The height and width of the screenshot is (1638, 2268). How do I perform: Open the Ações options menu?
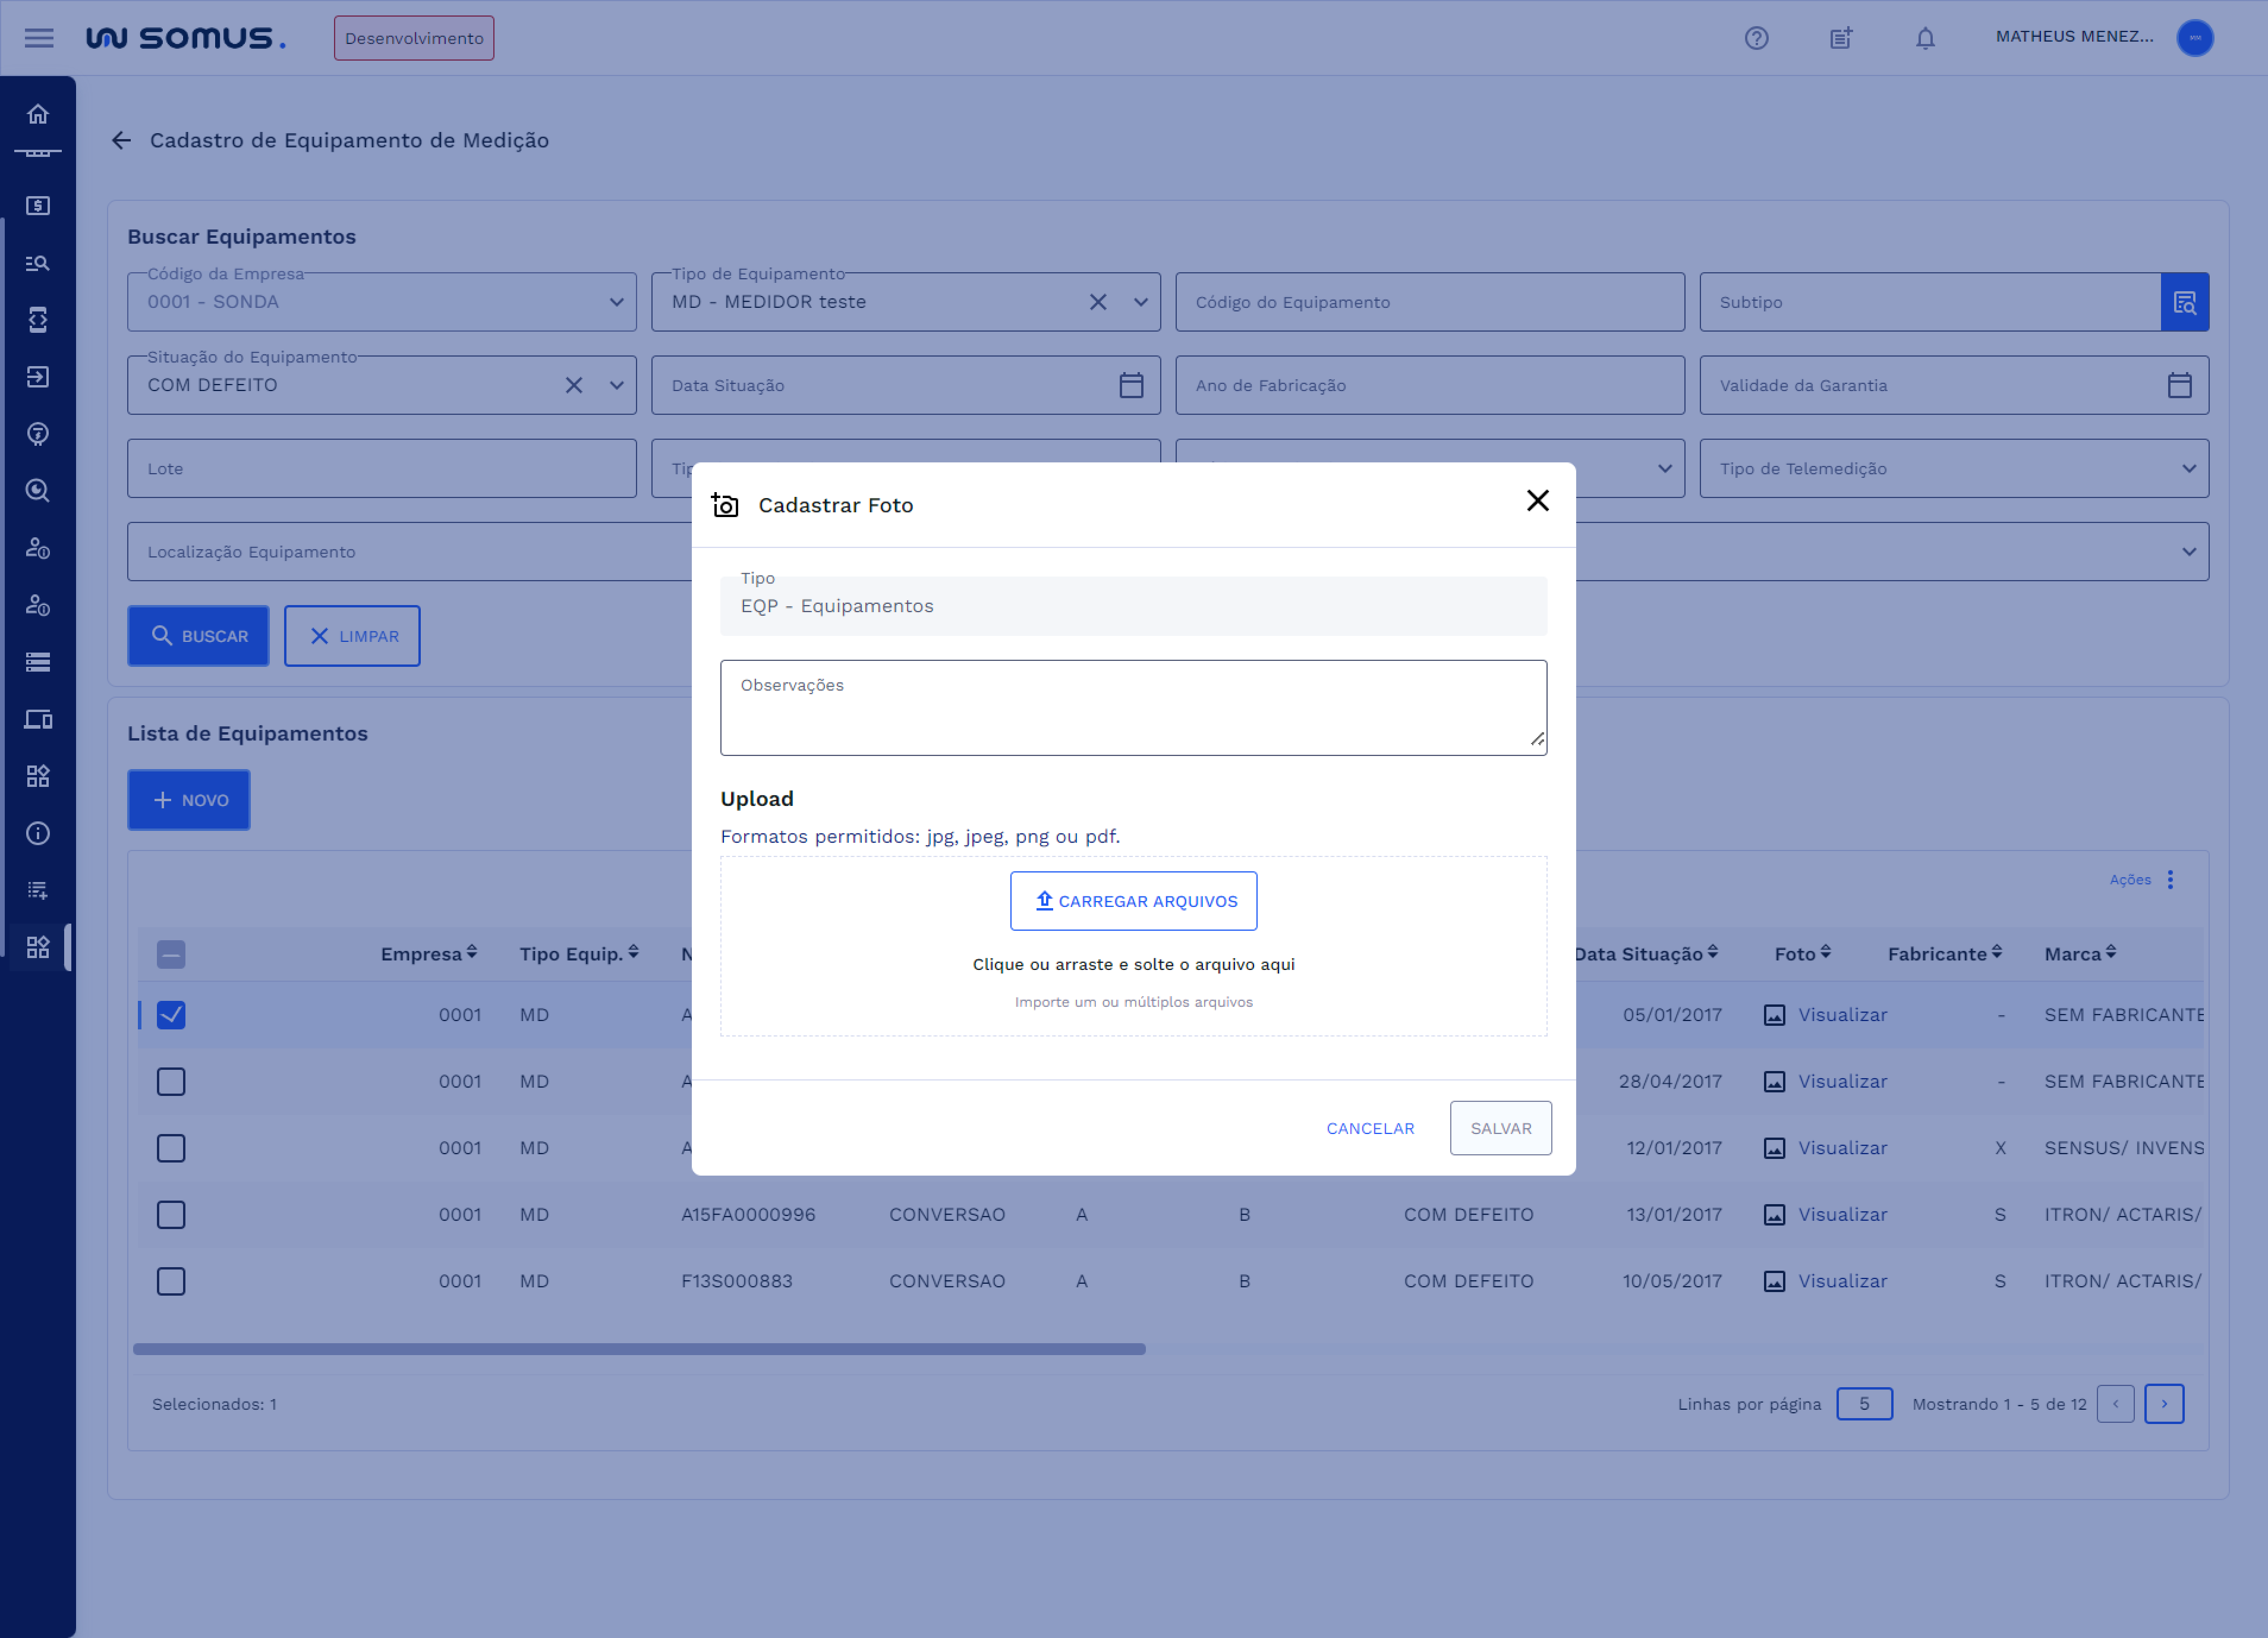click(x=2170, y=879)
